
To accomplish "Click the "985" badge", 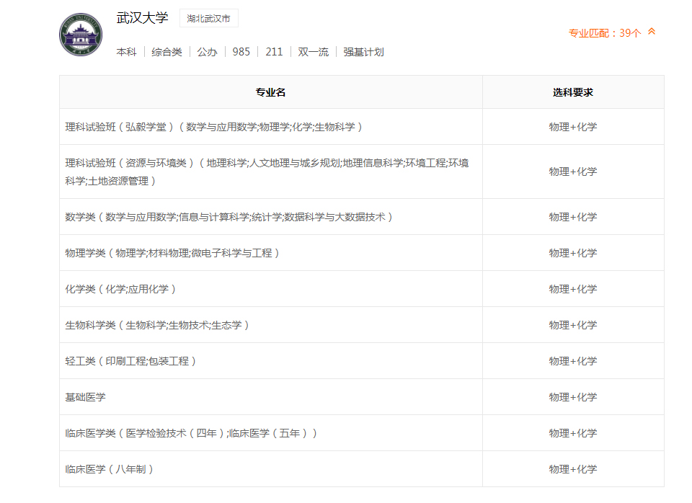I will (241, 52).
